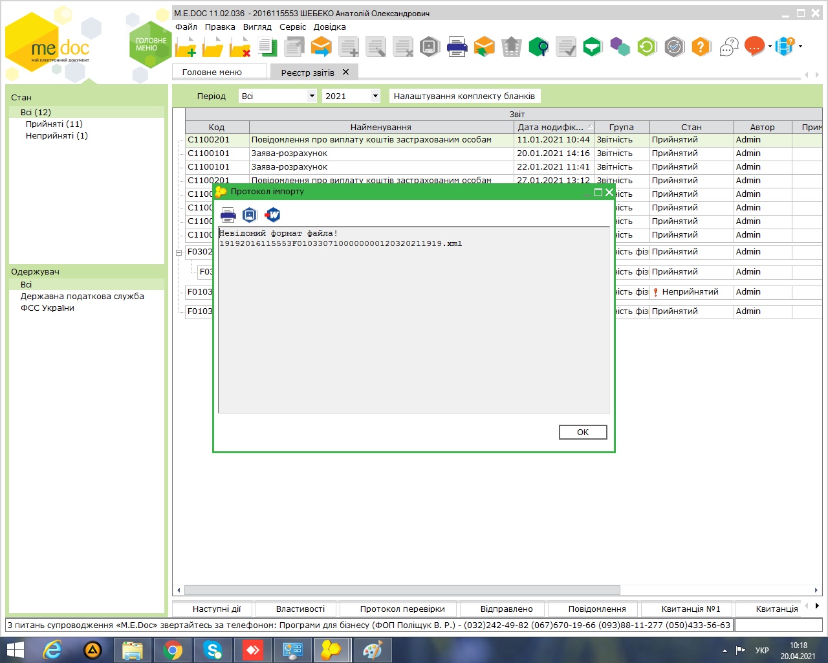Click the folder with red X icon
The height and width of the screenshot is (663, 828).
pyautogui.click(x=240, y=47)
